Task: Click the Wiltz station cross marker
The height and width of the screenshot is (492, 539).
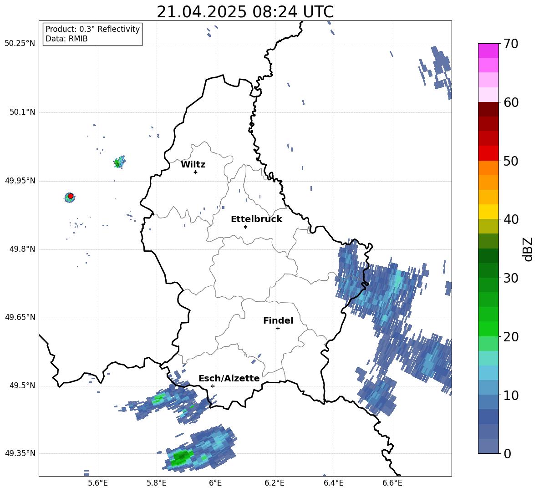Action: click(196, 172)
